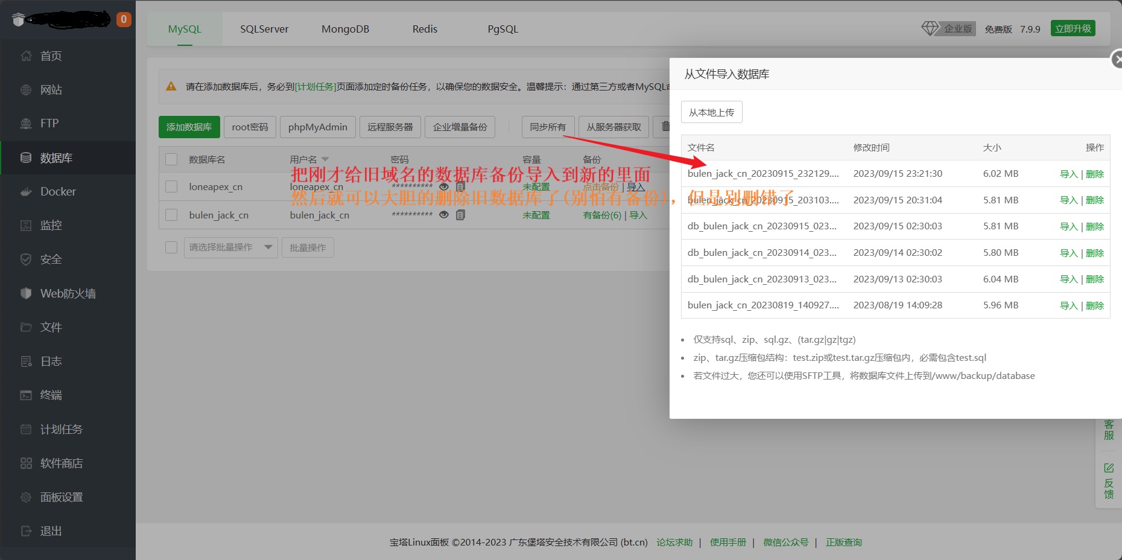Screen dimensions: 1122x560
Task: Tick the bulen_jack_cn row checkbox
Action: (x=171, y=215)
